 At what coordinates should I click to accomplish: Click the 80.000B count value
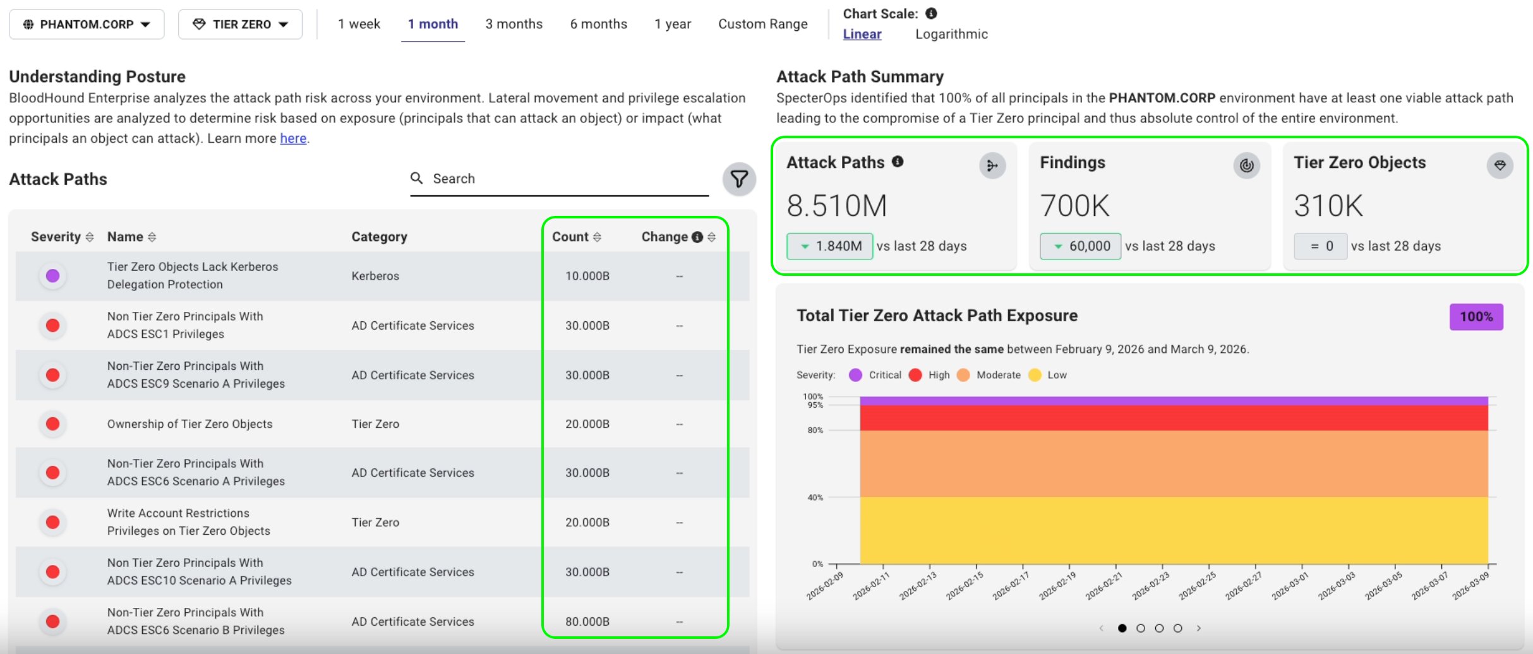coord(587,622)
